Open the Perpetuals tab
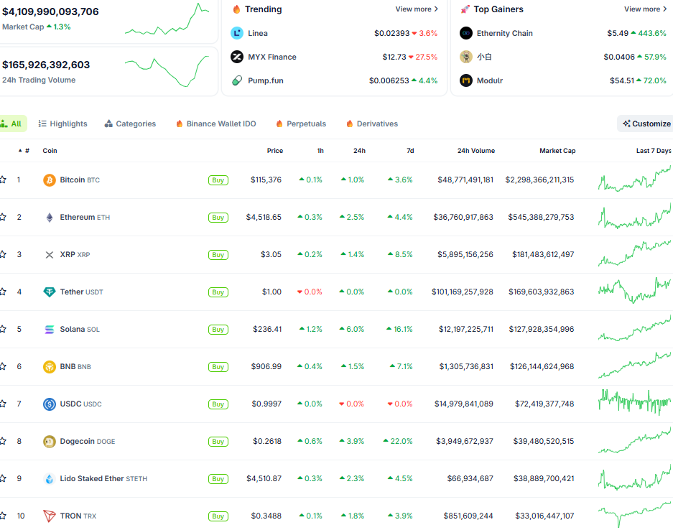 click(x=301, y=124)
